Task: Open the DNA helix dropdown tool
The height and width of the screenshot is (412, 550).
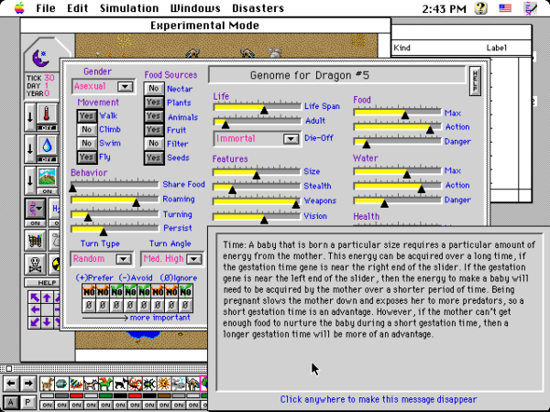Action: tap(35, 209)
